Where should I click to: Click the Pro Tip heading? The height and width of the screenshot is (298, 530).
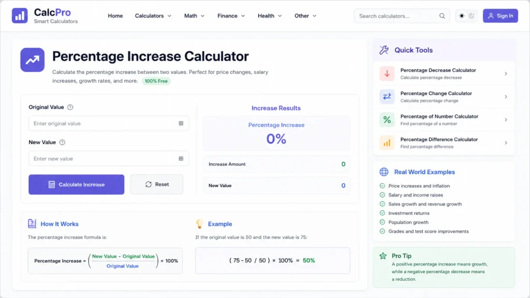coord(402,256)
